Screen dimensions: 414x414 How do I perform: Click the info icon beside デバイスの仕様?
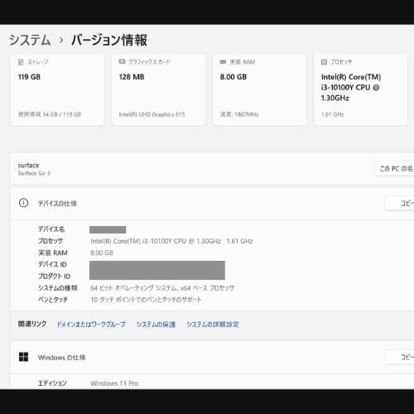[23, 203]
